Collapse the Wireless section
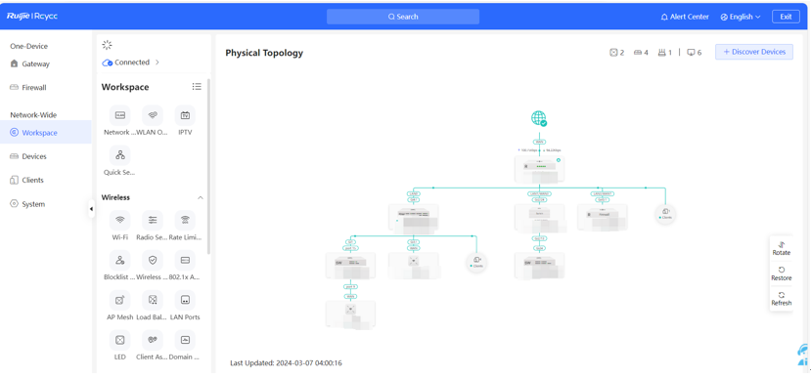The width and height of the screenshot is (811, 378). click(x=201, y=197)
